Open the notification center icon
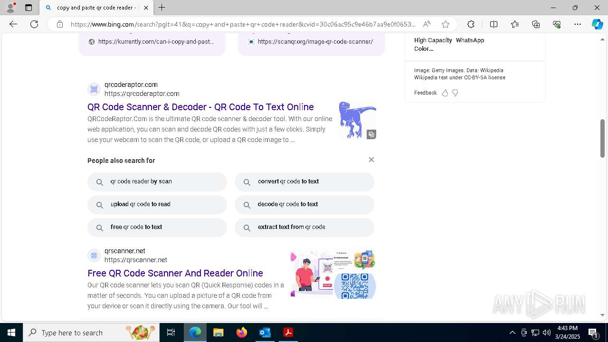608x342 pixels. point(593,333)
